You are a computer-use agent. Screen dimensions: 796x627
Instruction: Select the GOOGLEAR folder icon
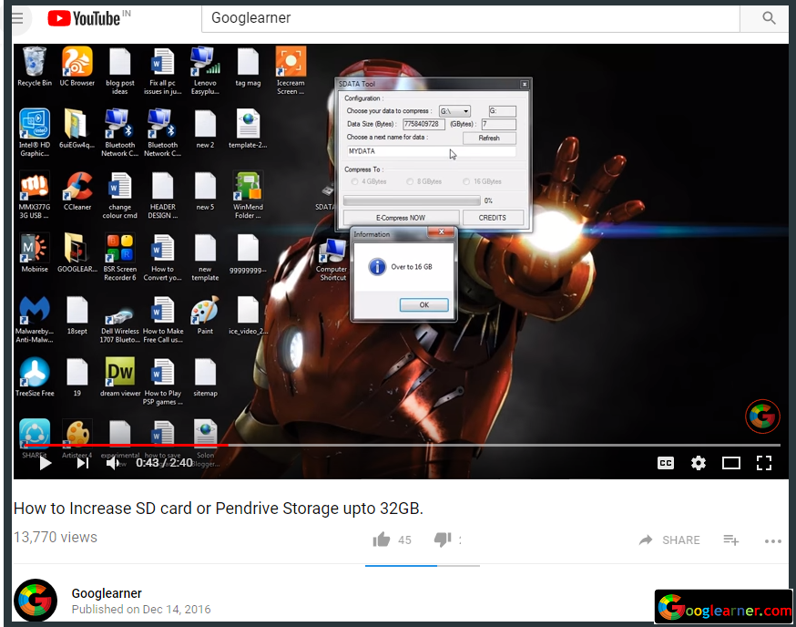[77, 253]
